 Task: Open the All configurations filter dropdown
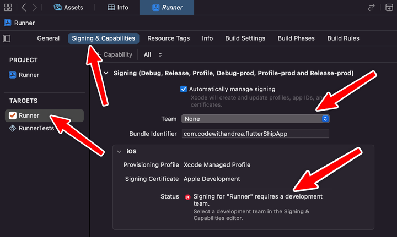153,54
